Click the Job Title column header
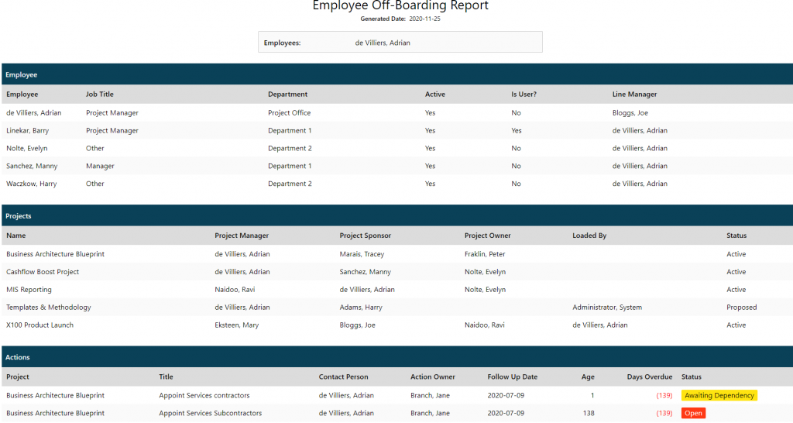This screenshot has height=423, width=793. pos(100,95)
